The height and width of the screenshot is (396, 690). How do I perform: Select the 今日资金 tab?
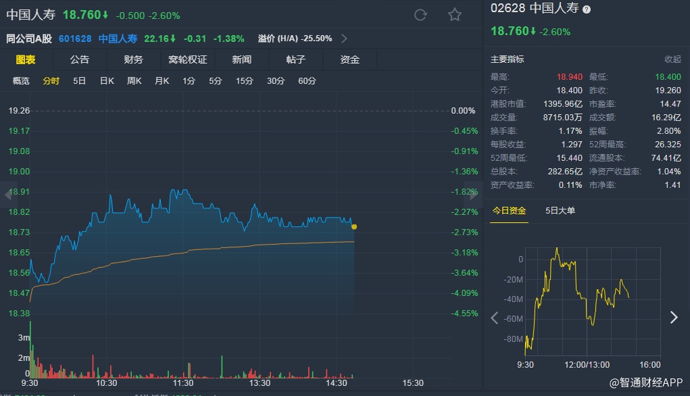point(509,211)
